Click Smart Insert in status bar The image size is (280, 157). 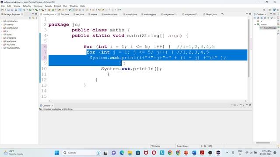182,146
